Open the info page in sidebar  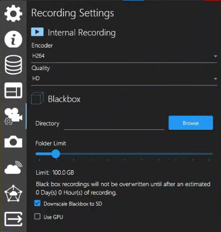13,39
